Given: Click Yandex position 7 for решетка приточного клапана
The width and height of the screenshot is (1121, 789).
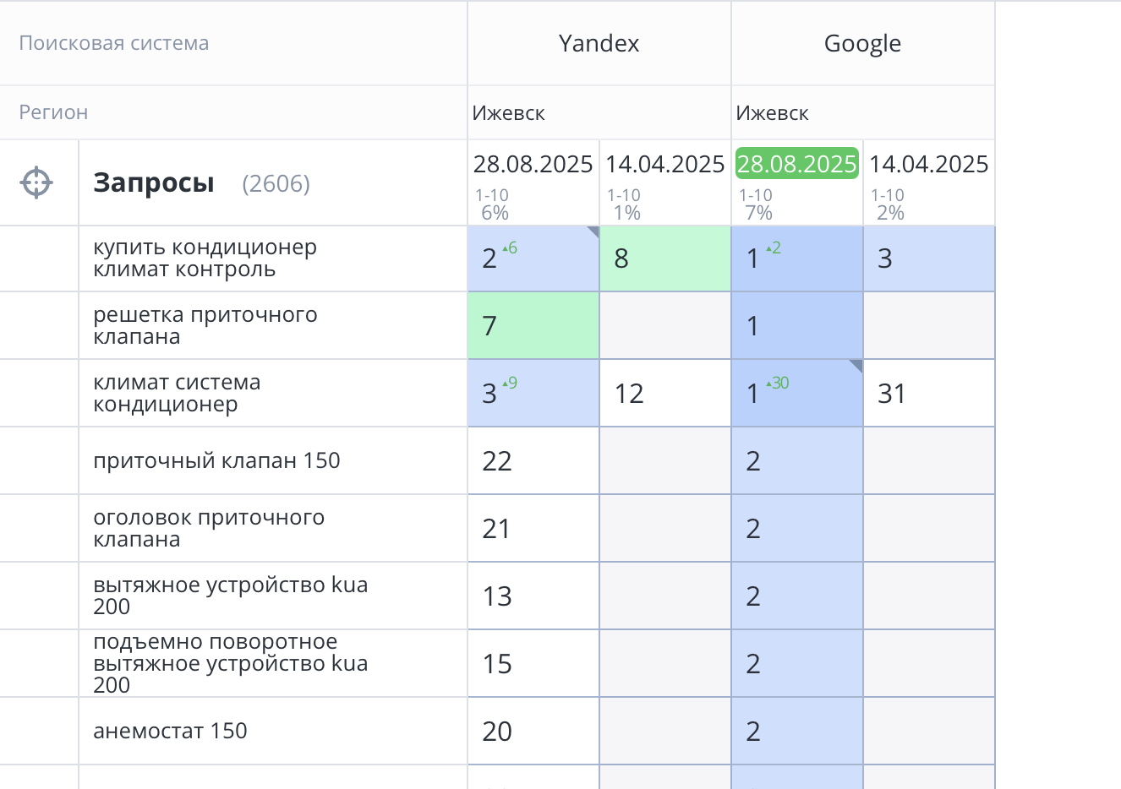Looking at the screenshot, I should pos(533,326).
